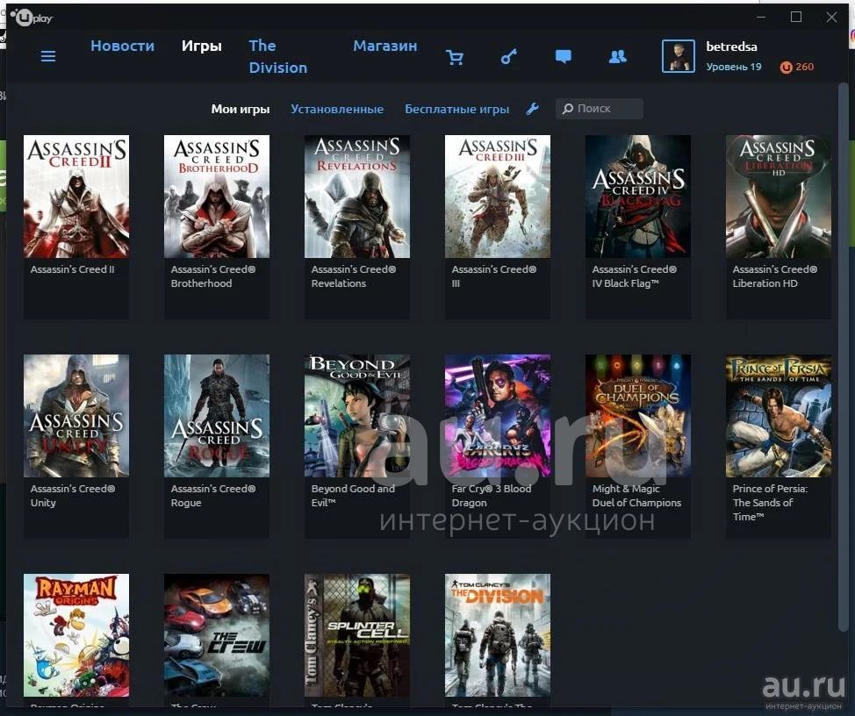Image resolution: width=855 pixels, height=716 pixels.
Task: Open the friends list icon
Action: point(617,56)
